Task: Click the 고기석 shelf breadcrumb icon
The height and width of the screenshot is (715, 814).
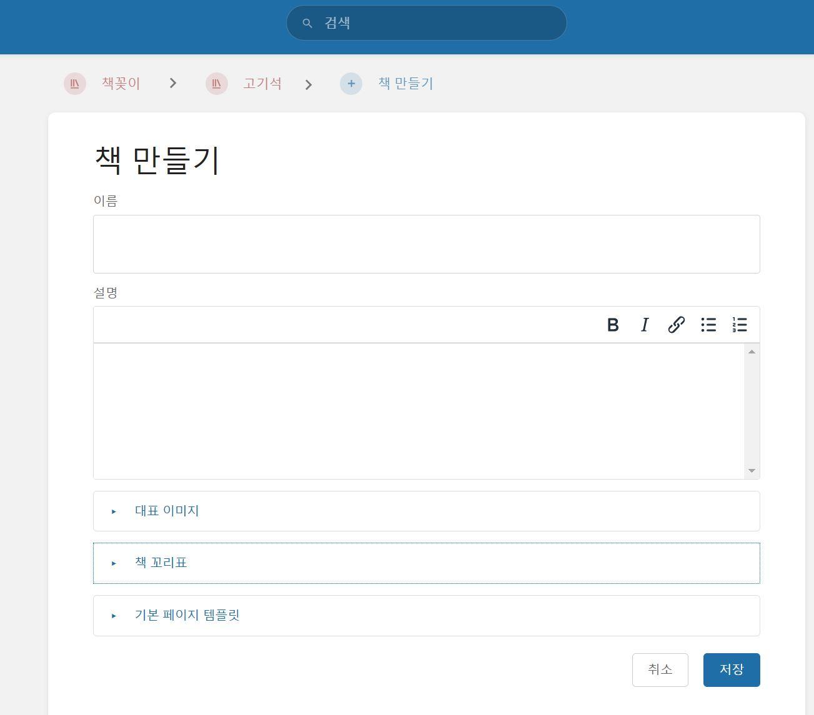Action: pyautogui.click(x=217, y=84)
